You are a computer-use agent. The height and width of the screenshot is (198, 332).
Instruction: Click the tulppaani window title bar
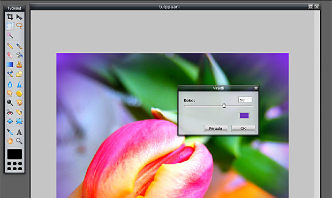click(x=169, y=7)
